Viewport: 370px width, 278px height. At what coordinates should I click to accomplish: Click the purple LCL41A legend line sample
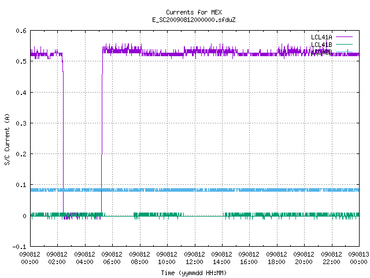[x=344, y=37]
